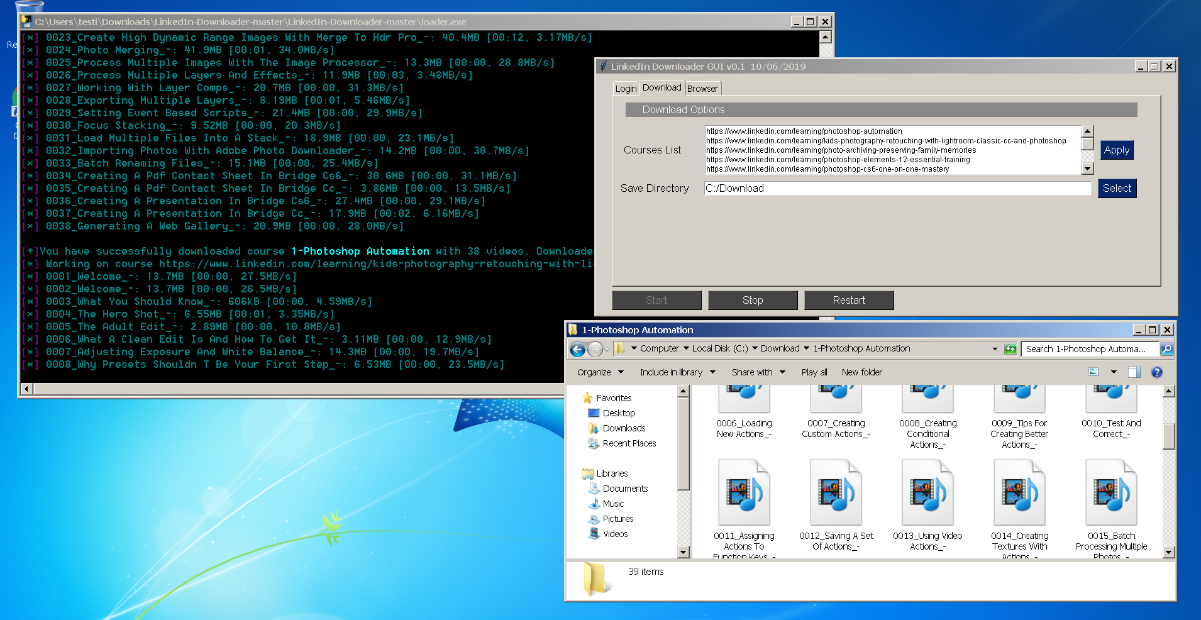Select the 0011_Assigning Actions video file
1201x620 pixels.
tap(744, 509)
